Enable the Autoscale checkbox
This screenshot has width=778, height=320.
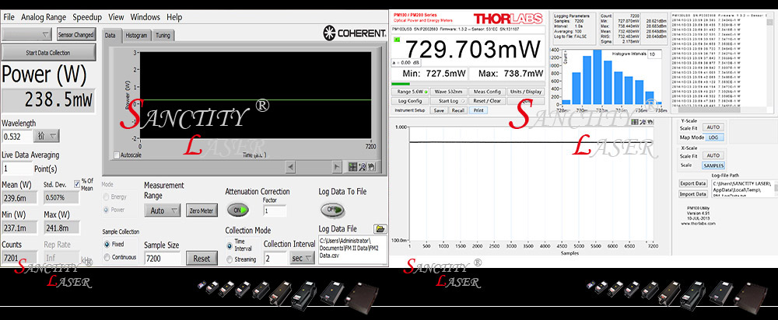(x=117, y=155)
